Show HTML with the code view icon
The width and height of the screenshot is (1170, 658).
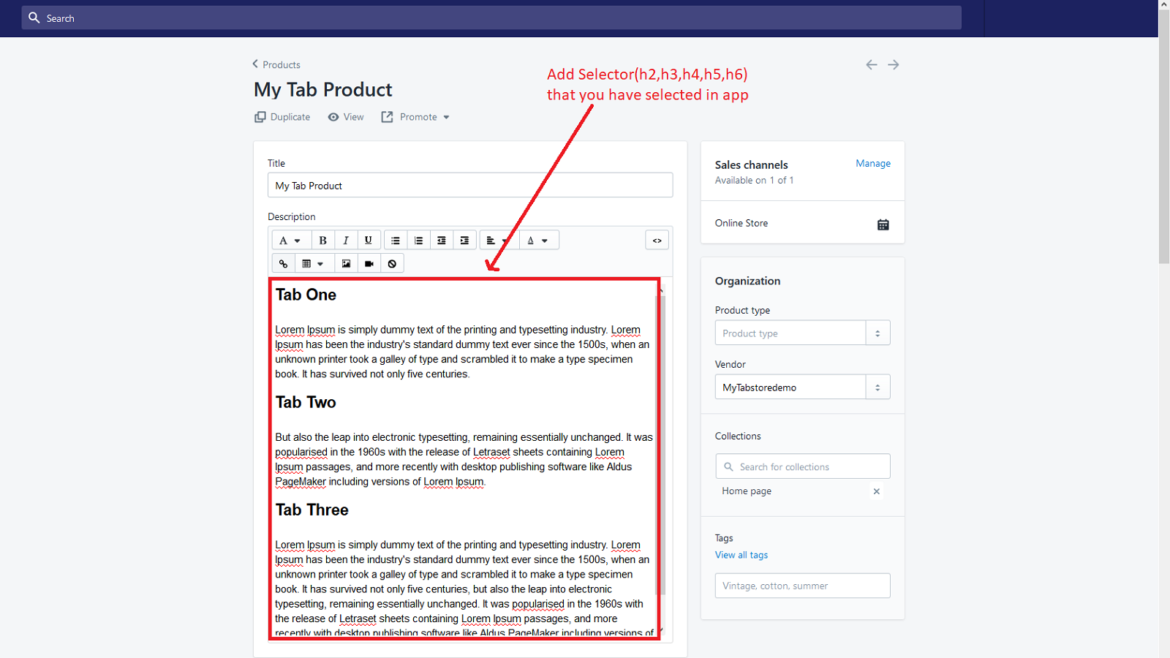click(657, 240)
